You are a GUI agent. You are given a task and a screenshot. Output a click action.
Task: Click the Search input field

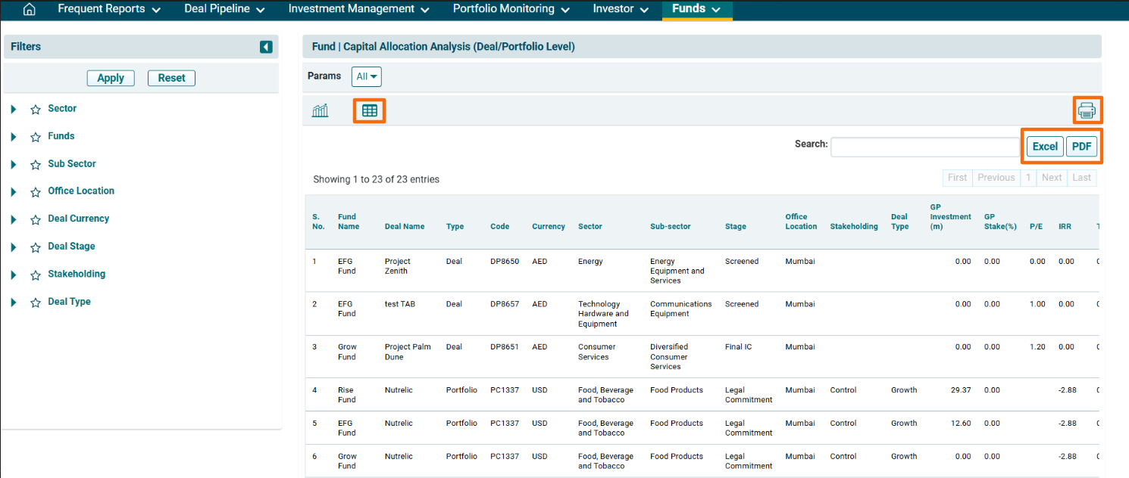(926, 147)
